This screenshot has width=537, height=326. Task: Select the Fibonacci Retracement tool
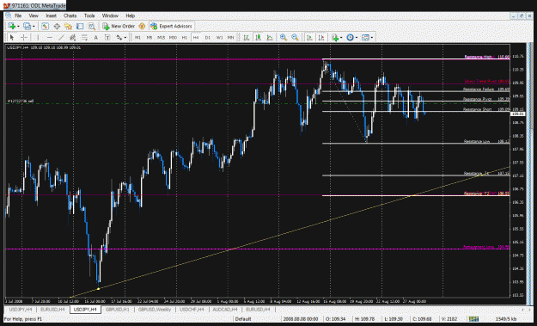[x=84, y=37]
